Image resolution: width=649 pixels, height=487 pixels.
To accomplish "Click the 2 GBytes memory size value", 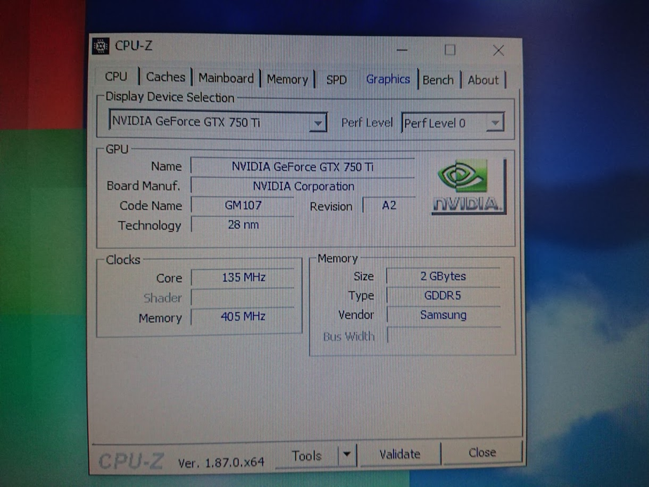I will [x=443, y=276].
